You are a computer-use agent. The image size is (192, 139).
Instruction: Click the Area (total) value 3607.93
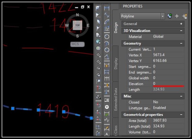click(x=168, y=121)
